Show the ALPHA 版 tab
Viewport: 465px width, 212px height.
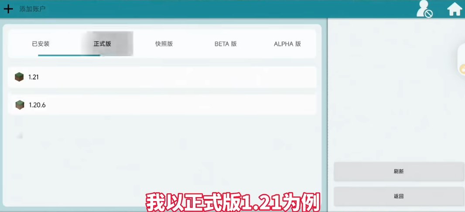coord(287,44)
